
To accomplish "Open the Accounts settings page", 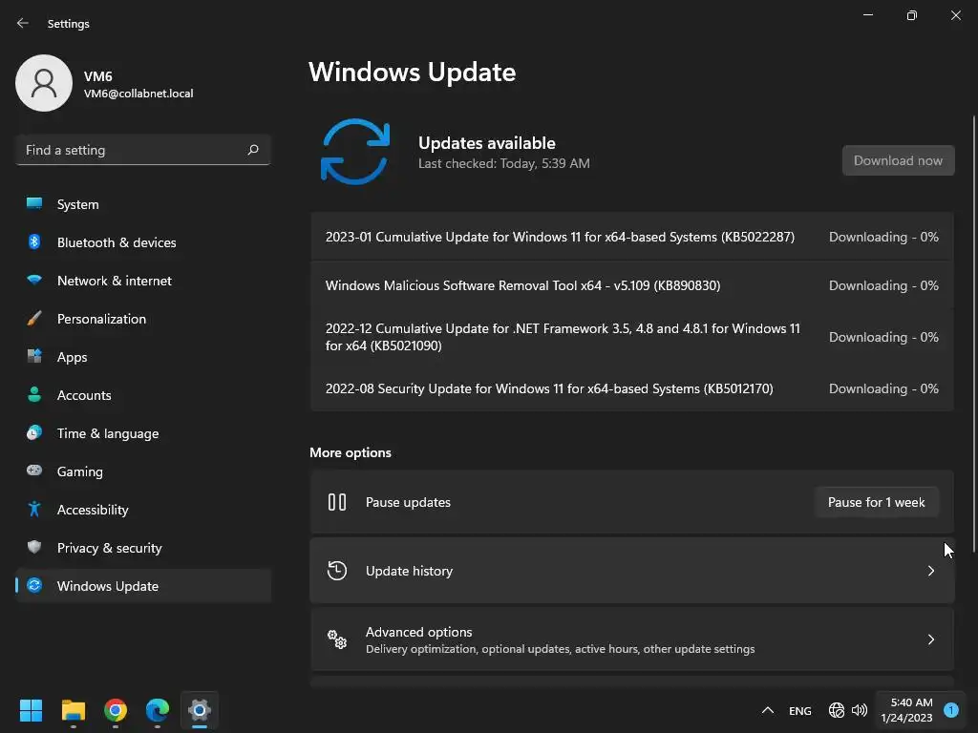I will click(x=143, y=395).
